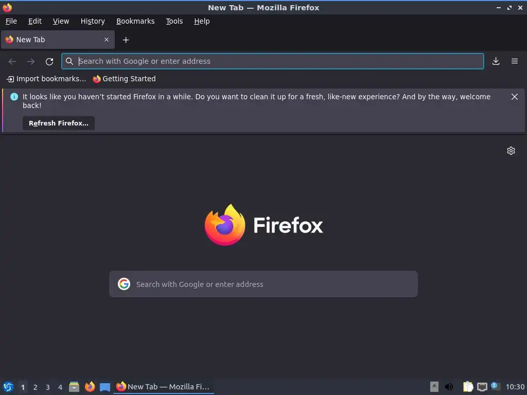Click the Firefox icon in title bar
The width and height of the screenshot is (527, 395).
[7, 7]
